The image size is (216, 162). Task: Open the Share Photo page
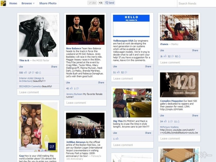point(48,3)
